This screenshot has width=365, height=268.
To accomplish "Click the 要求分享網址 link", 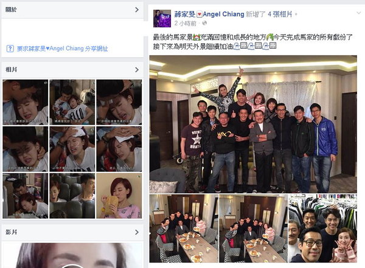I will coord(63,49).
